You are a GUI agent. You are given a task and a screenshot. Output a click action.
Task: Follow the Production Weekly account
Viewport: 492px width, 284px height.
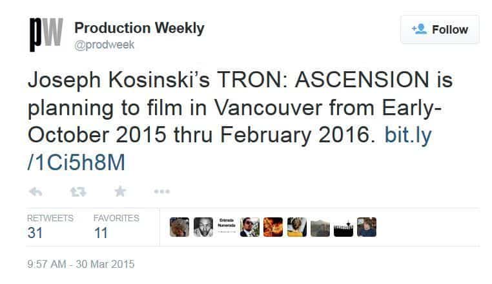click(440, 30)
